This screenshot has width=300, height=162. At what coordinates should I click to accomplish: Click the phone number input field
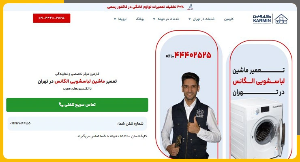[77, 124]
